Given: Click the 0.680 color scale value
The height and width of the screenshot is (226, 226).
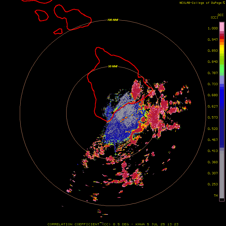Looking at the screenshot, I should coord(213,95).
